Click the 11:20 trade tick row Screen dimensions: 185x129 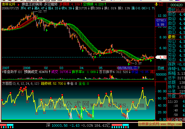click(x=176, y=101)
